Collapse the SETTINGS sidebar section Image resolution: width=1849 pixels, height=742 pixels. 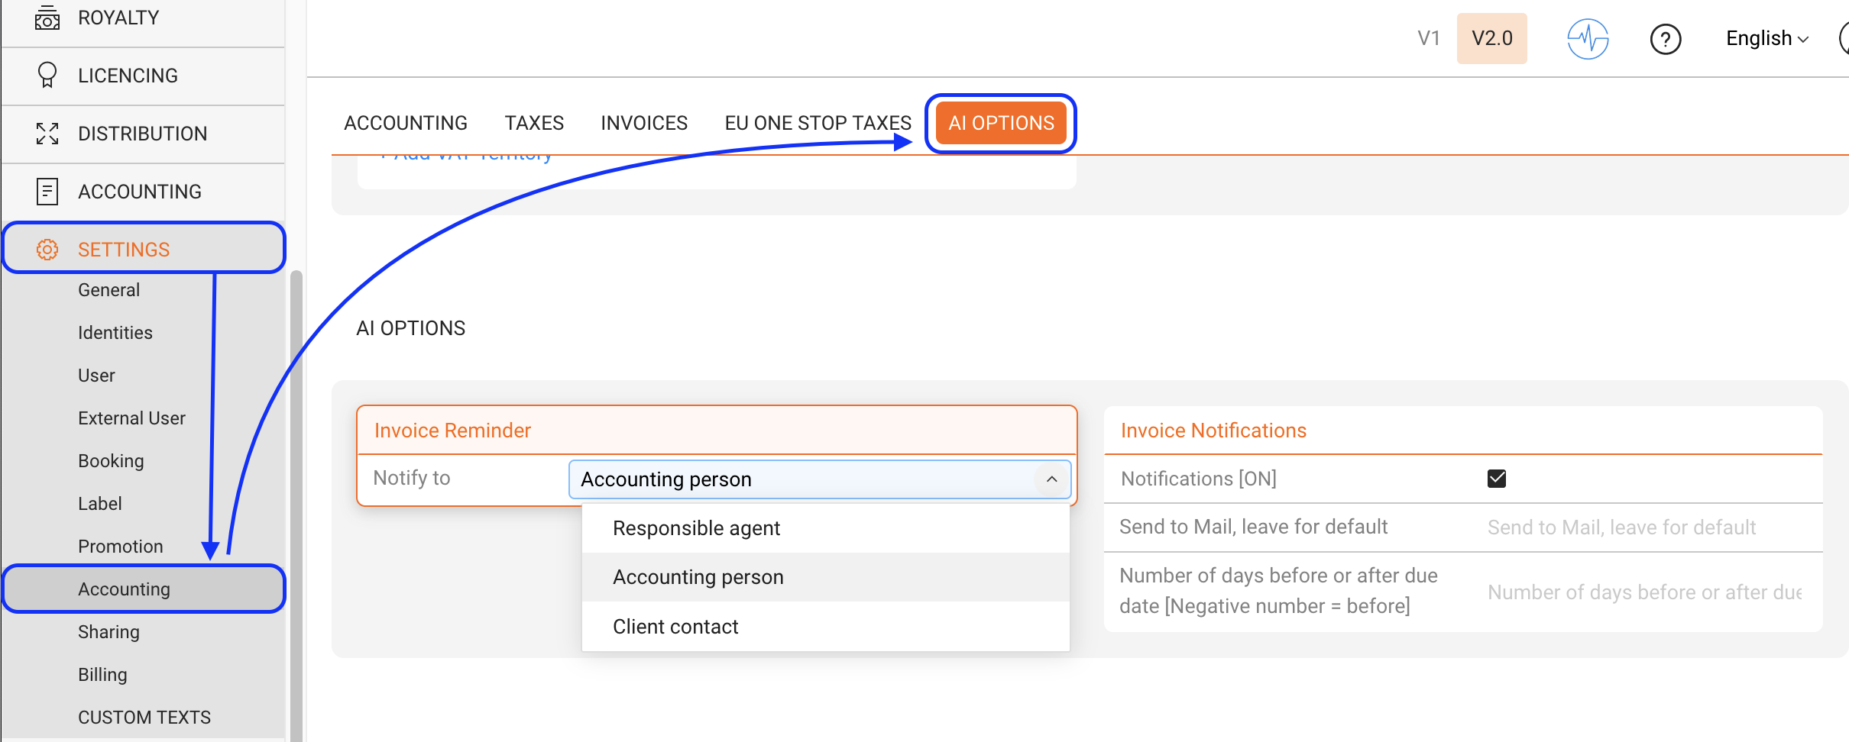coord(144,248)
